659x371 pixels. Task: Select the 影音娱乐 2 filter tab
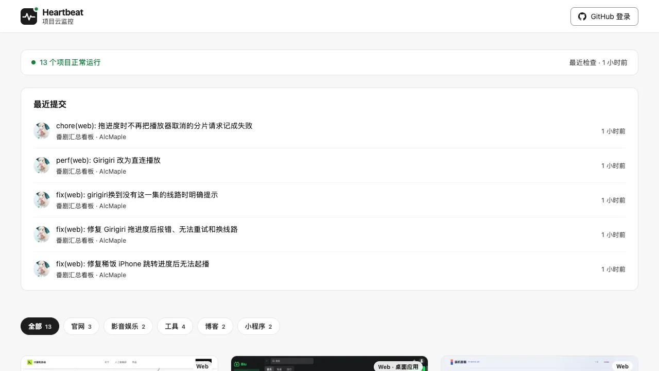click(x=128, y=326)
